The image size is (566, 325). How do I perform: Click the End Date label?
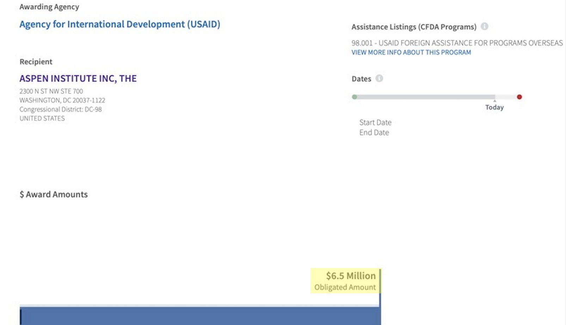click(374, 133)
